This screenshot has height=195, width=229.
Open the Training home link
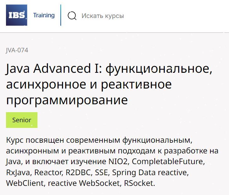point(44,15)
